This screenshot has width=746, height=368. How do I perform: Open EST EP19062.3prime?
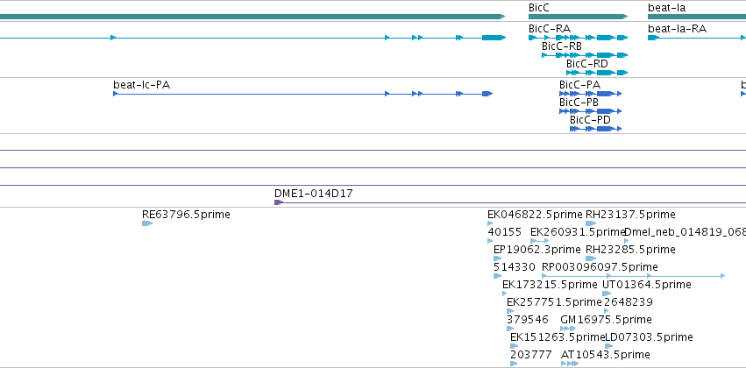tap(497, 258)
